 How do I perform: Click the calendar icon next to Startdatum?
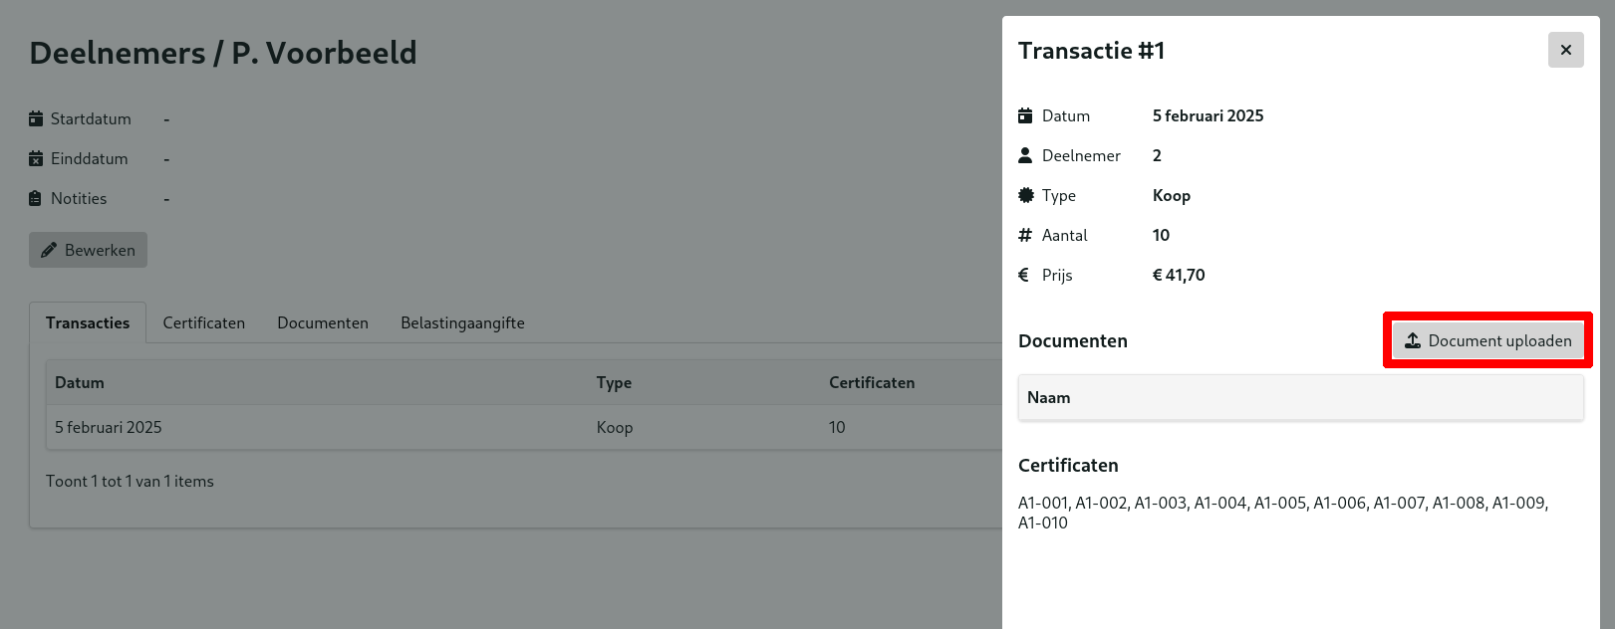click(36, 118)
